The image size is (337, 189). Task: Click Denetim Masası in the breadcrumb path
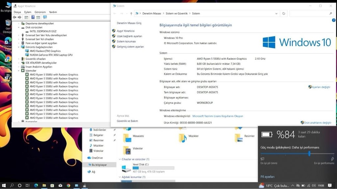(151, 13)
